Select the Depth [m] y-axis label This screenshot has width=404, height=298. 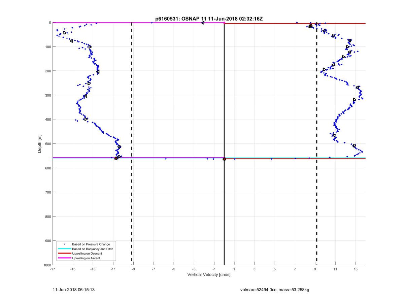coord(40,144)
